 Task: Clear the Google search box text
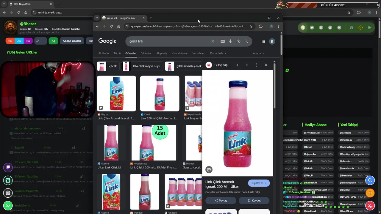click(213, 41)
